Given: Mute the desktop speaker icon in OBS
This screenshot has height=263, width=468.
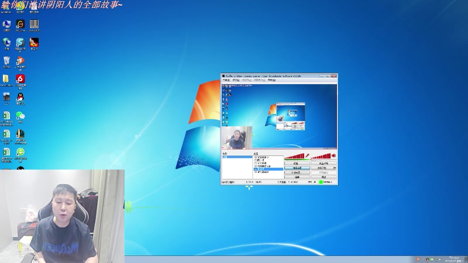Looking at the screenshot, I should [x=333, y=155].
